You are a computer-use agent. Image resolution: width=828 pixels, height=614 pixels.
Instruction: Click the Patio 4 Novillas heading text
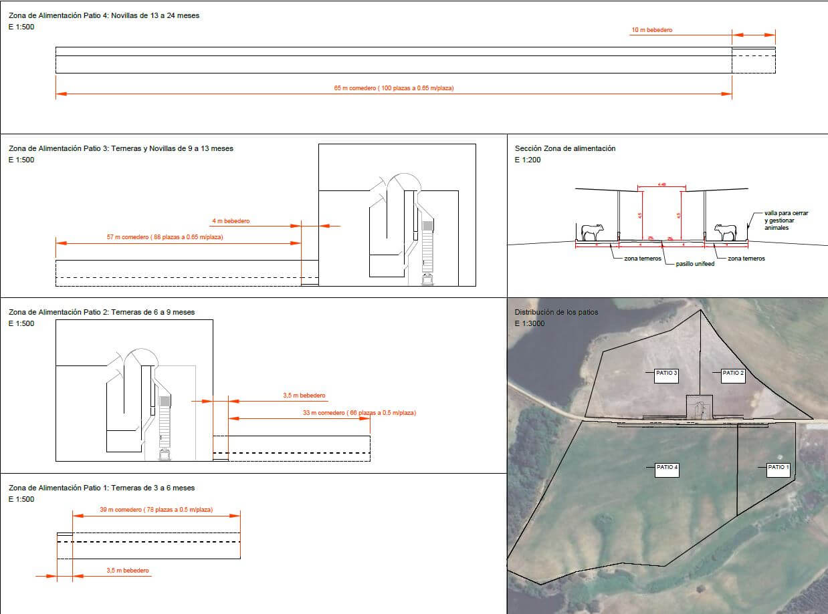click(104, 15)
